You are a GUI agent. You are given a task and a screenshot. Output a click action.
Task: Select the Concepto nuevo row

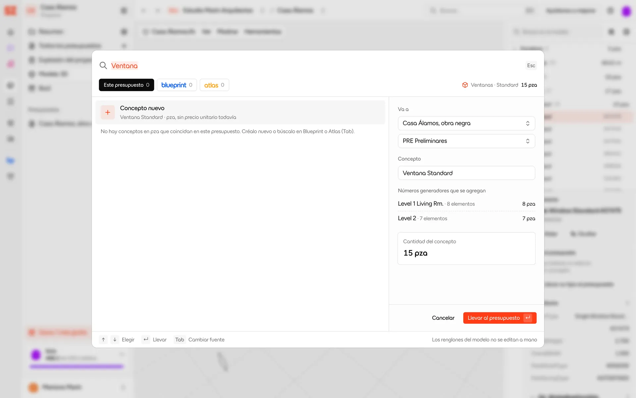240,112
